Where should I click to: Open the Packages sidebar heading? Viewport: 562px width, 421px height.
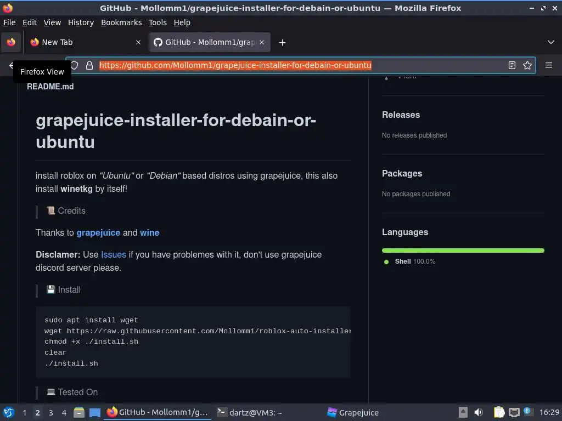point(402,174)
